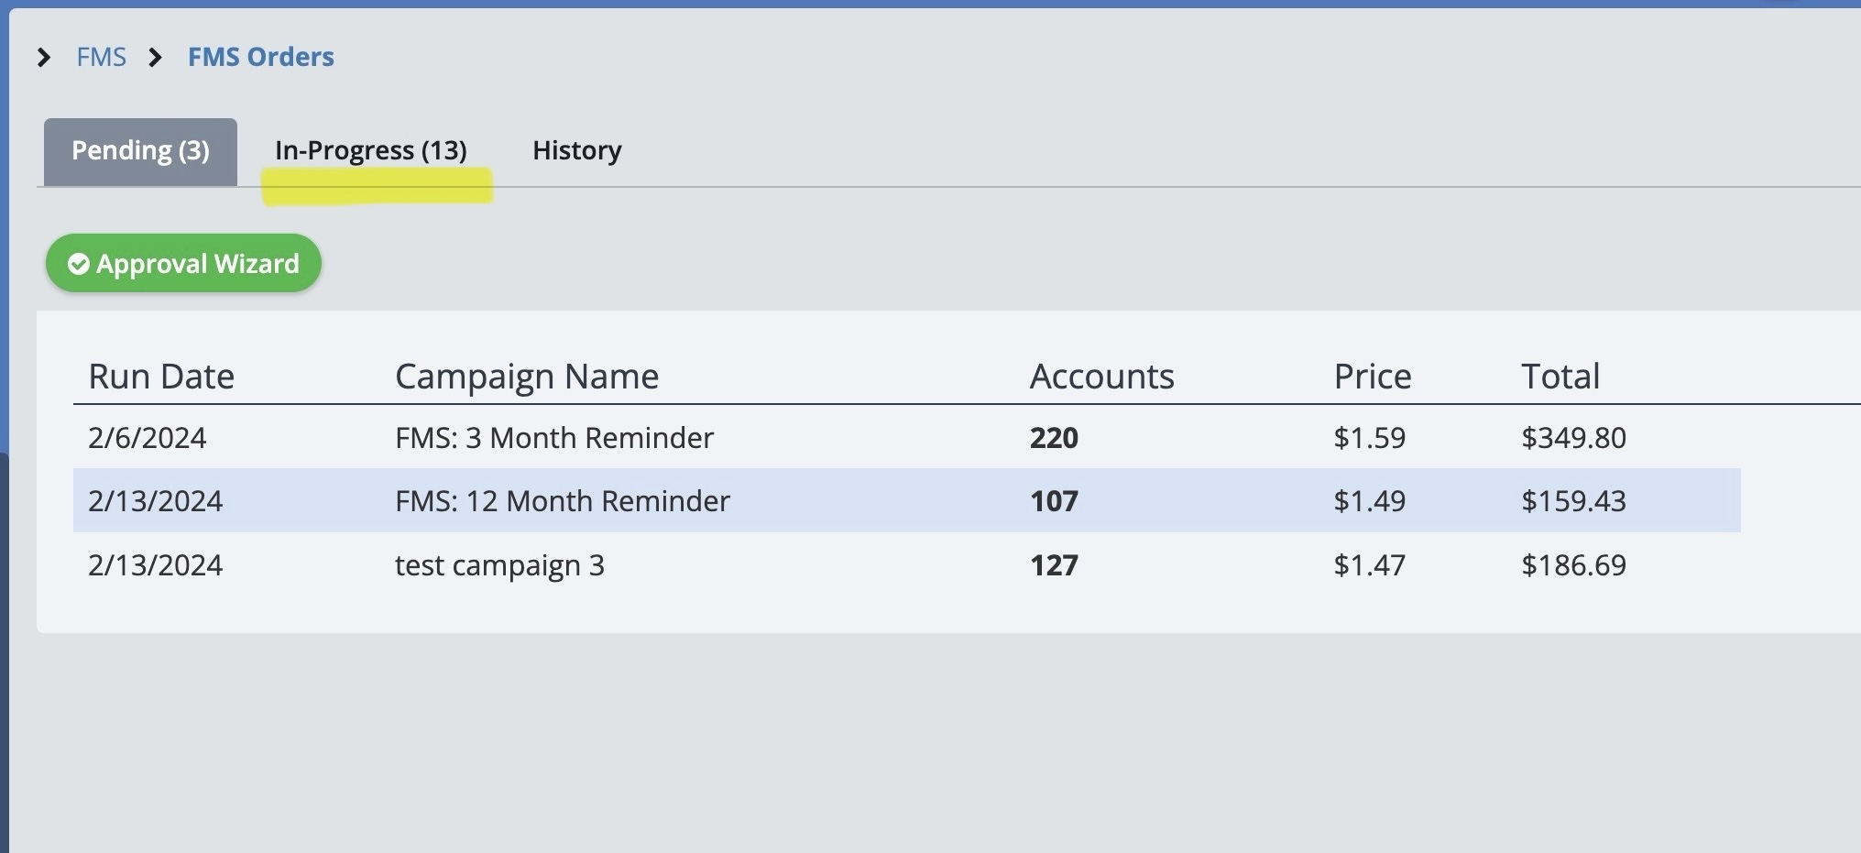This screenshot has height=853, width=1861.
Task: Select the FMS: 3 Month Reminder row
Action: 554,438
